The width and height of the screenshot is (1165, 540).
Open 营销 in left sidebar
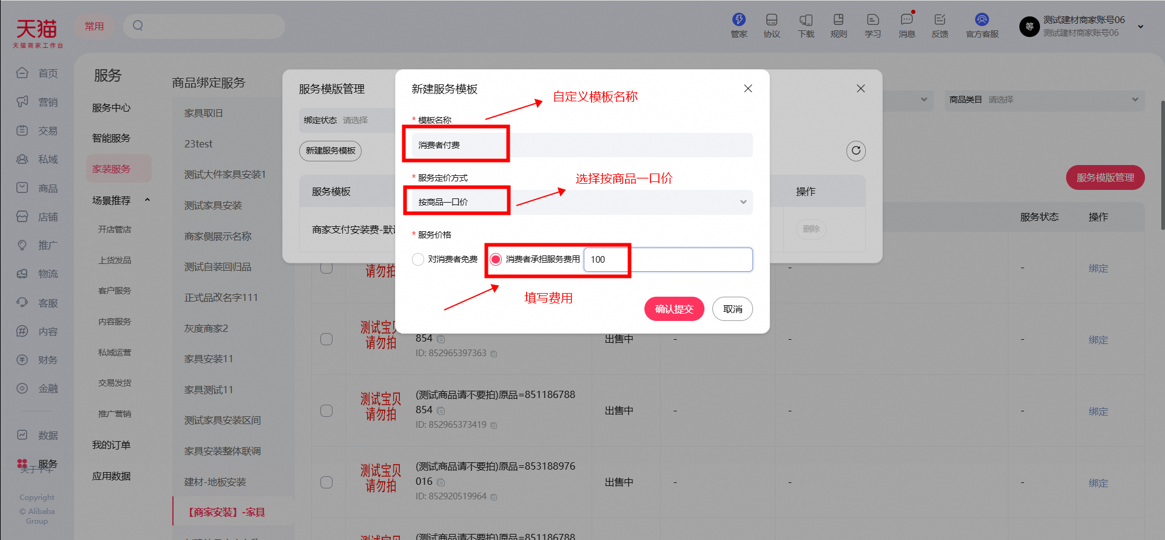pyautogui.click(x=37, y=102)
